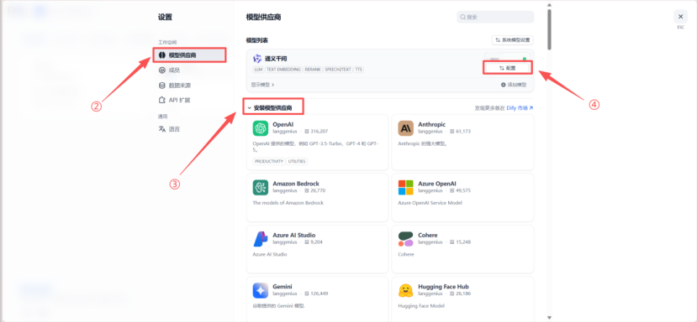Select the OpenAI provider title

(283, 125)
